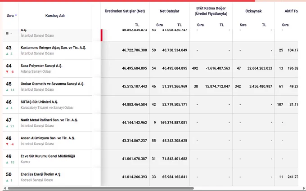Screen dimensions: 306x191
Task: Click Özkaynak rank 342
Action: 238,86
